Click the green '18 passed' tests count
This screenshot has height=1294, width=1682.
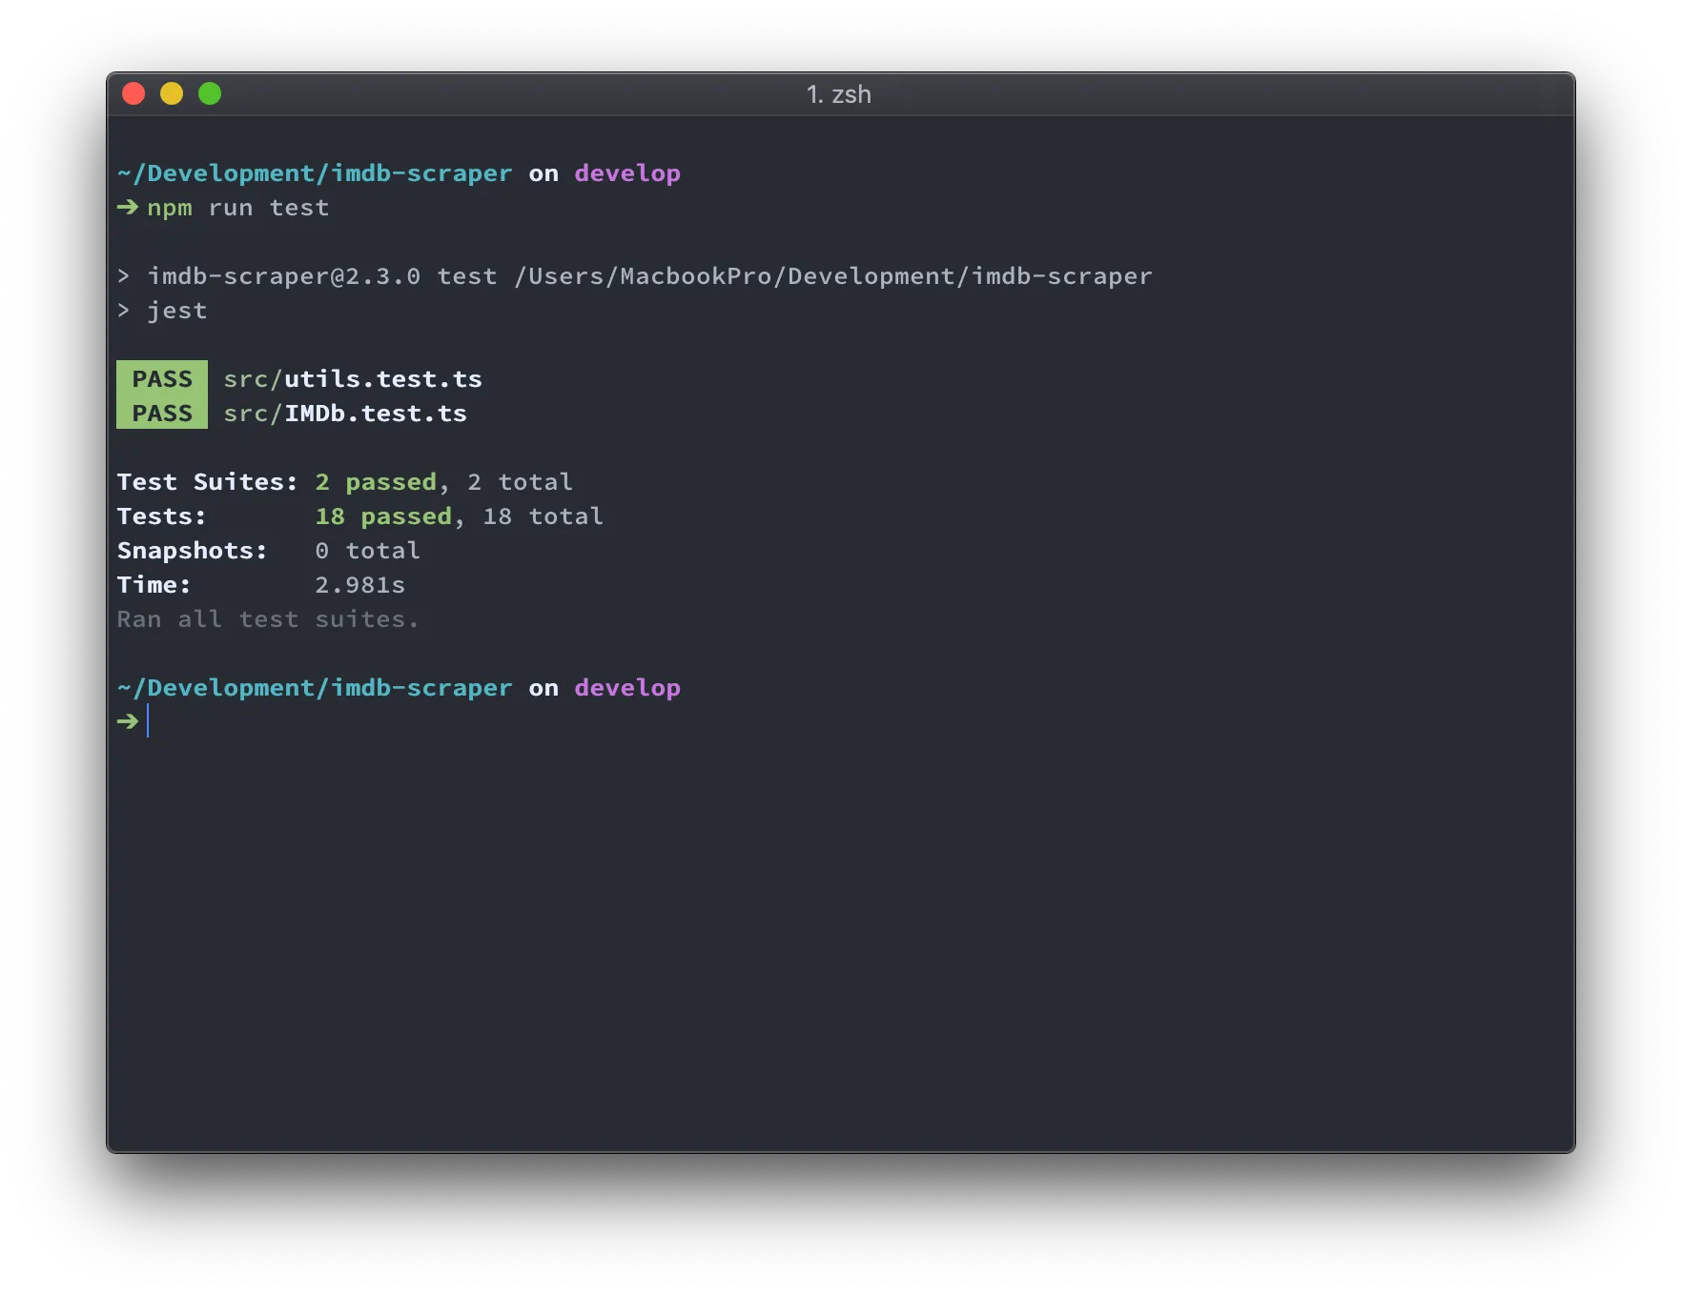click(x=383, y=516)
